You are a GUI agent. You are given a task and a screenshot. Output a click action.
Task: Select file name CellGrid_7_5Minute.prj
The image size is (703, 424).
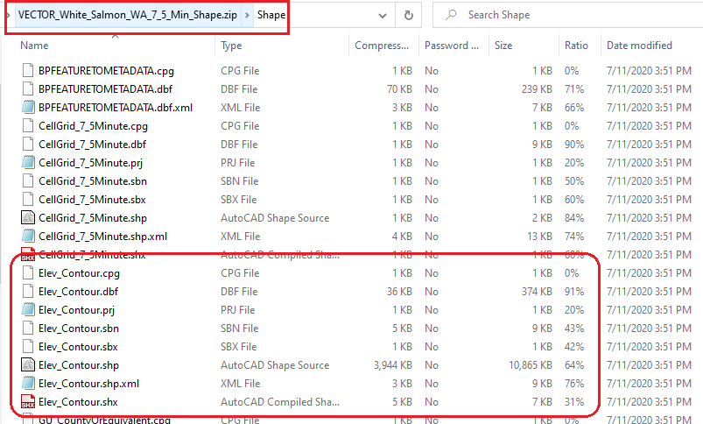pyautogui.click(x=90, y=162)
